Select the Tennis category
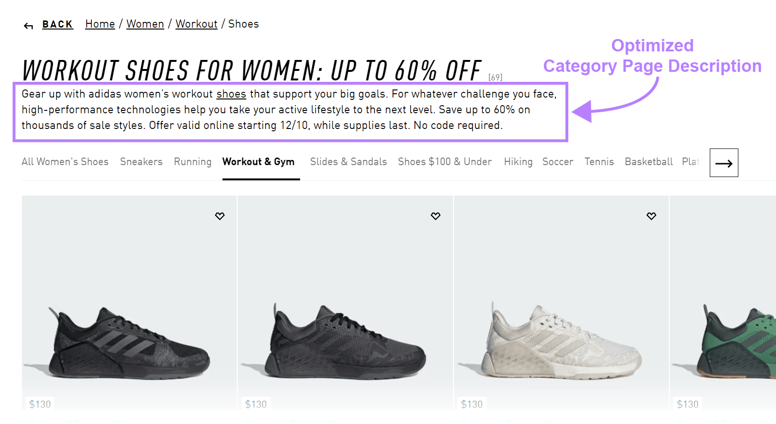 coord(599,162)
